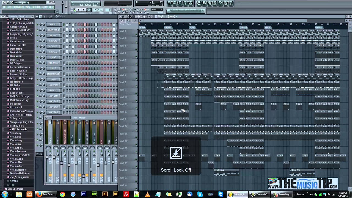Click the Render/export toolbar icon

pos(210,3)
